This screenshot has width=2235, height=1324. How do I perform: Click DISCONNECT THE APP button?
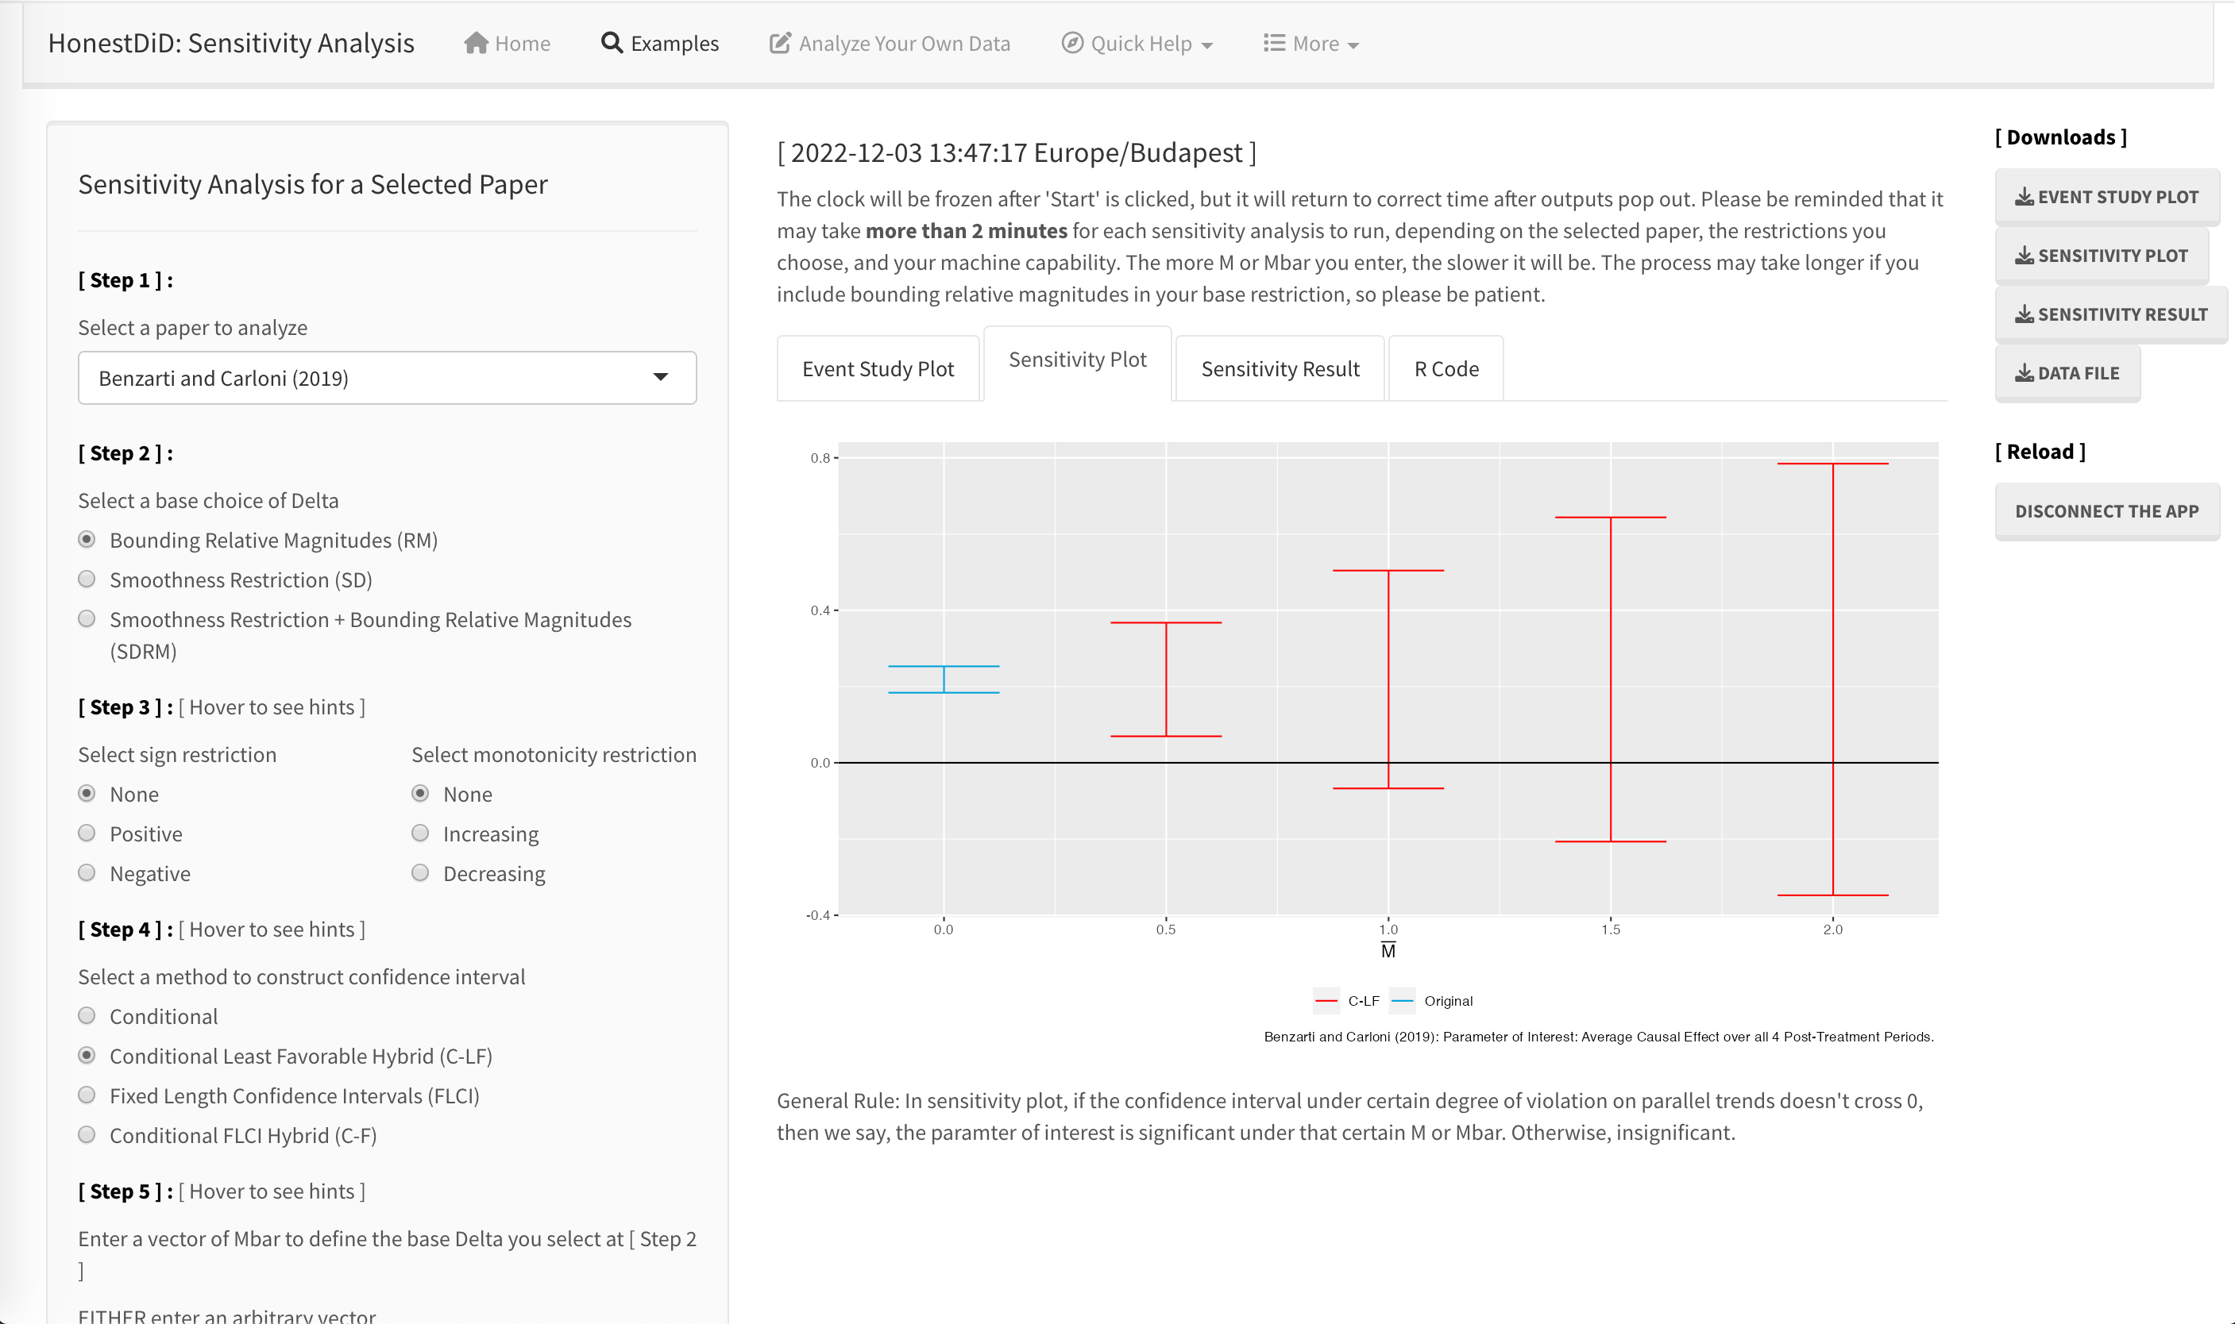2107,510
